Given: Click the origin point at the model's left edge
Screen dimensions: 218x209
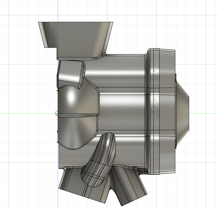Looking at the screenshot, I should point(57,113).
